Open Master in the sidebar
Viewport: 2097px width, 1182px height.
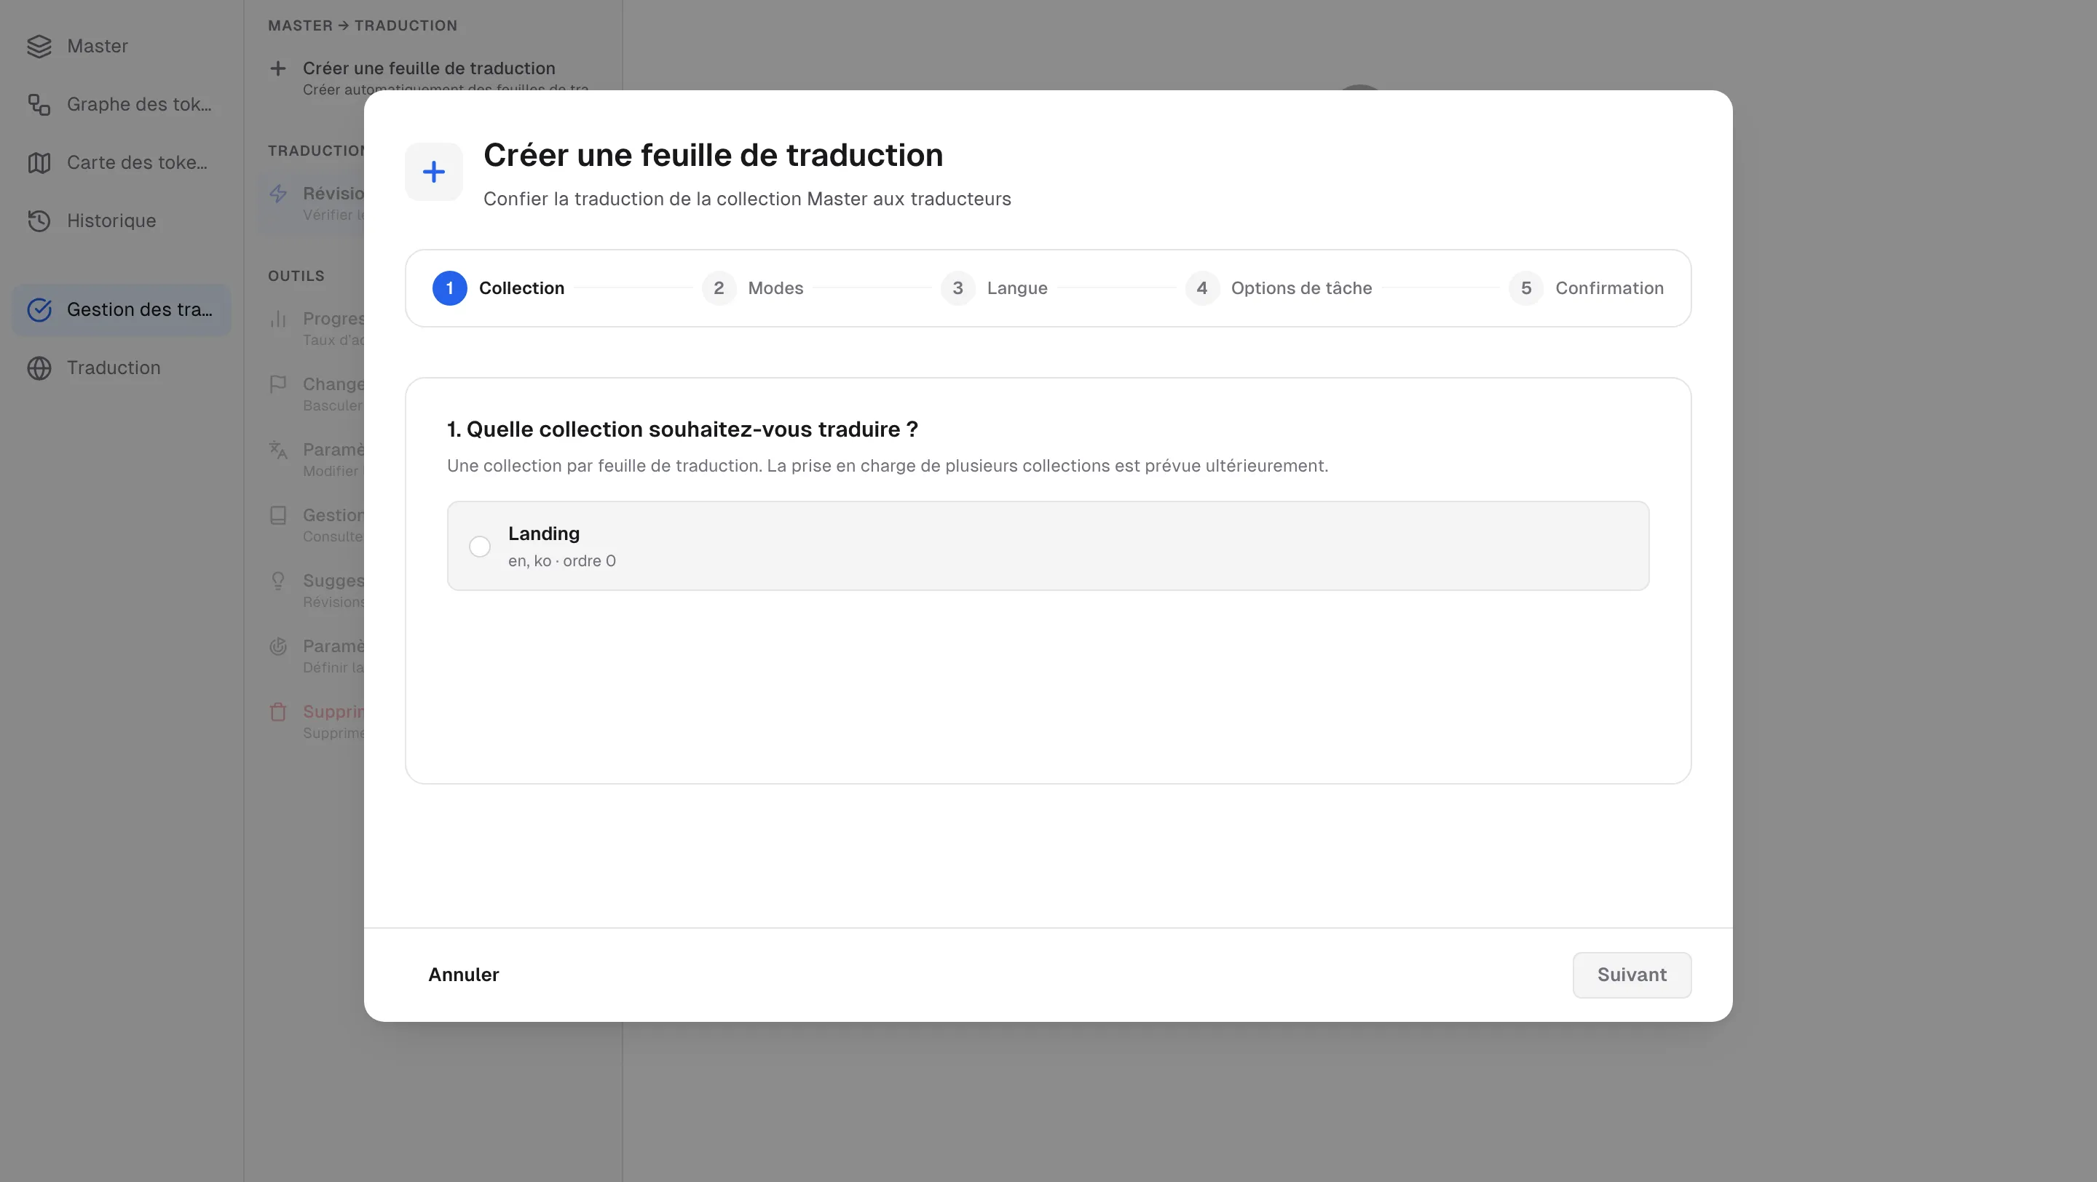(x=122, y=47)
